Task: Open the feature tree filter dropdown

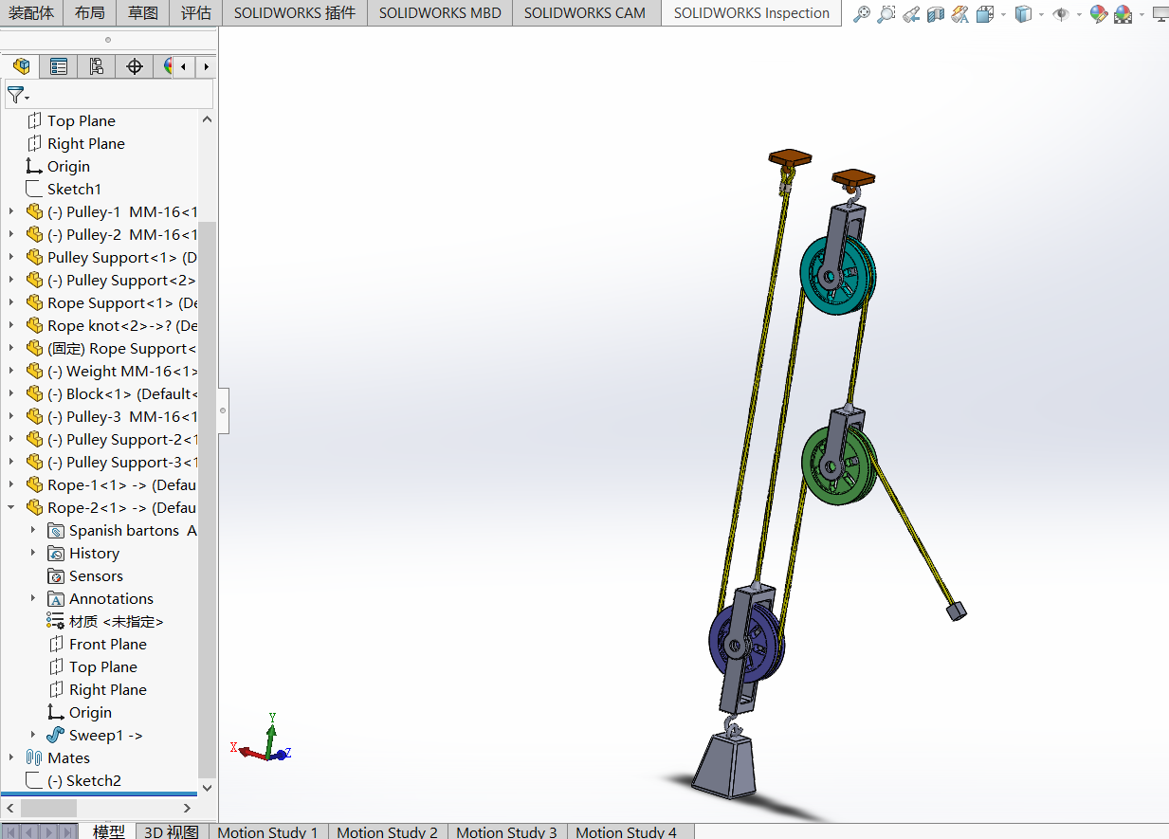Action: (18, 95)
